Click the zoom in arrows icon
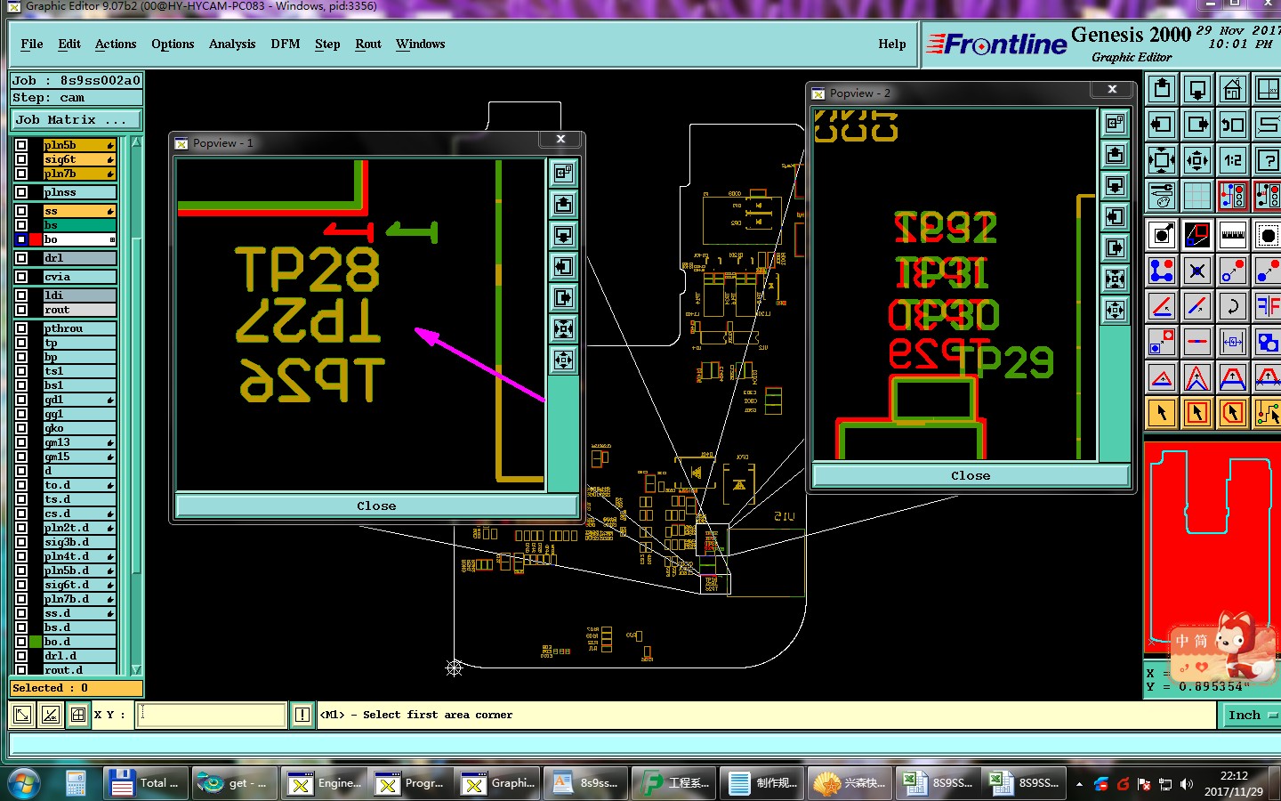 pyautogui.click(x=1162, y=160)
